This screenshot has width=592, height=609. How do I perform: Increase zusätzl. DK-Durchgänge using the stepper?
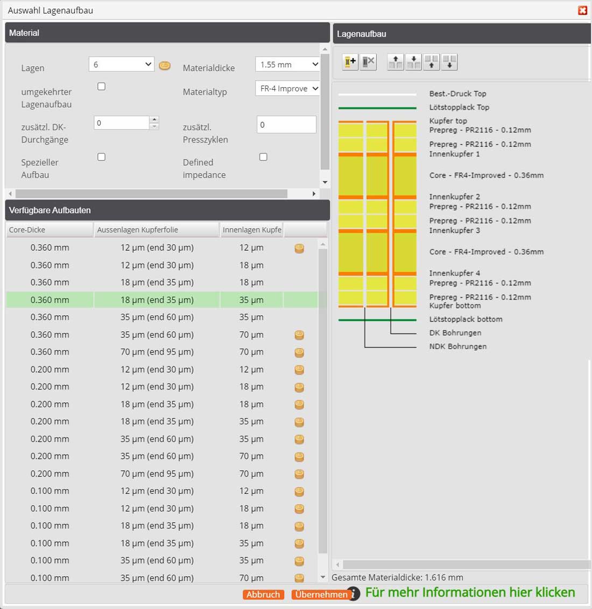(x=155, y=119)
